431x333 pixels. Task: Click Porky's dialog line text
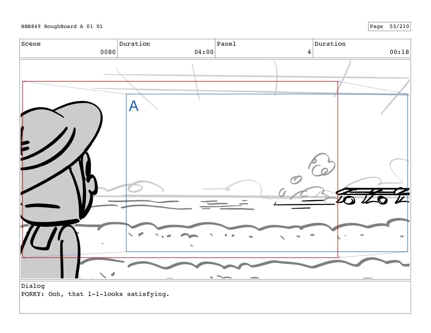[95, 294]
